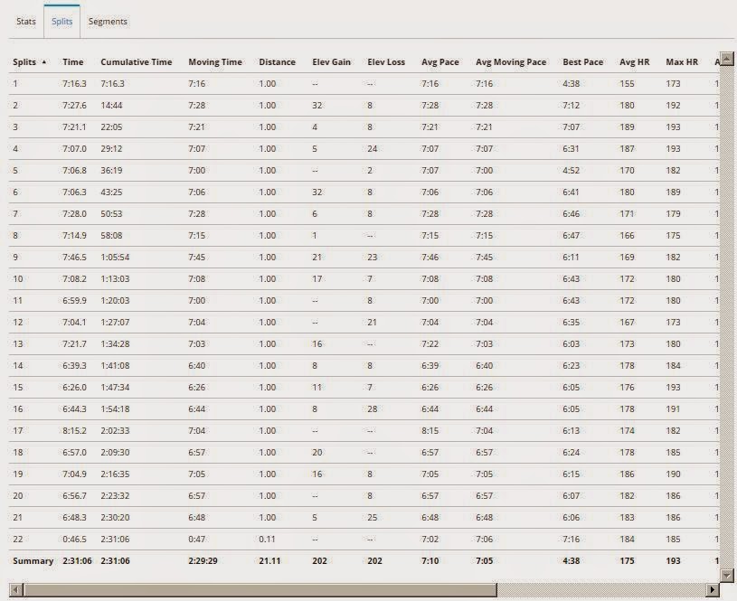
Task: Sort by Moving Time column header
Action: (215, 62)
